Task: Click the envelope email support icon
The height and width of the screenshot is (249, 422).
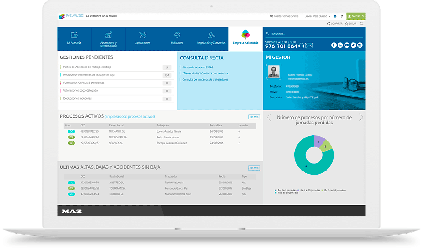Action: click(x=309, y=46)
